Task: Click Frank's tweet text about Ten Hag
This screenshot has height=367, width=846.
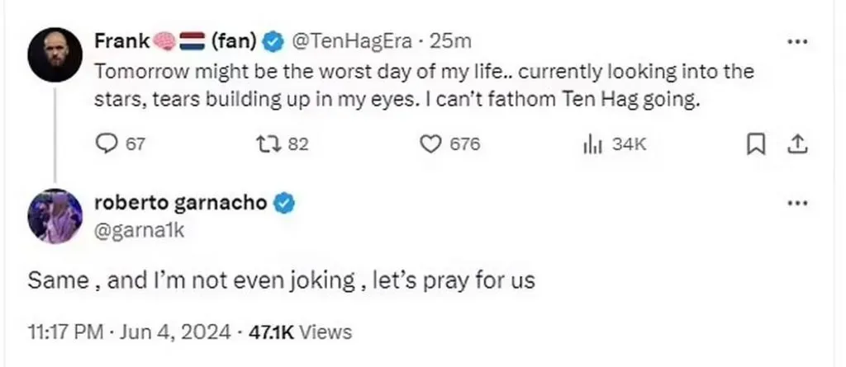Action: point(423,86)
